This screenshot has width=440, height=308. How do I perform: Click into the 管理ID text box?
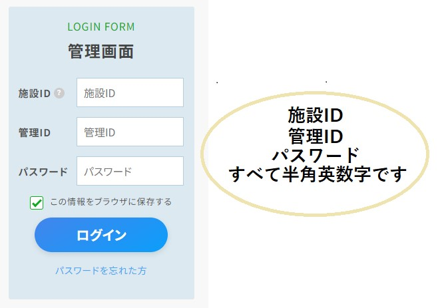coord(130,132)
